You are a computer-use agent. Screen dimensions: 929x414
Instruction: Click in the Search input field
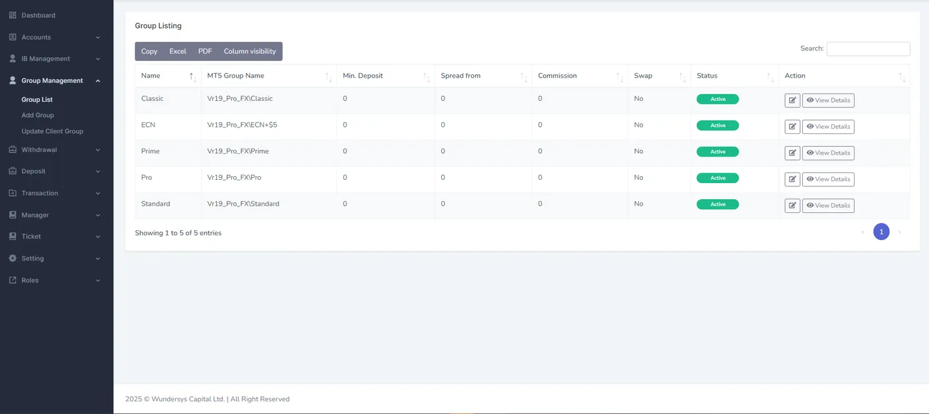868,49
